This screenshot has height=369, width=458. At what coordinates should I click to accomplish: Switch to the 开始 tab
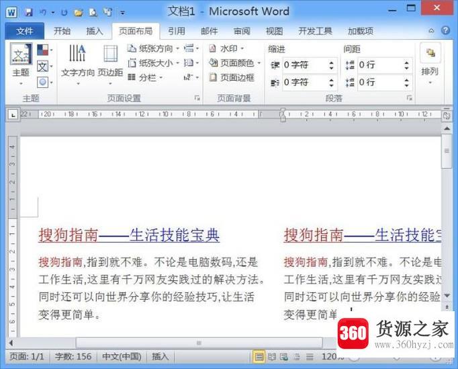coord(62,31)
